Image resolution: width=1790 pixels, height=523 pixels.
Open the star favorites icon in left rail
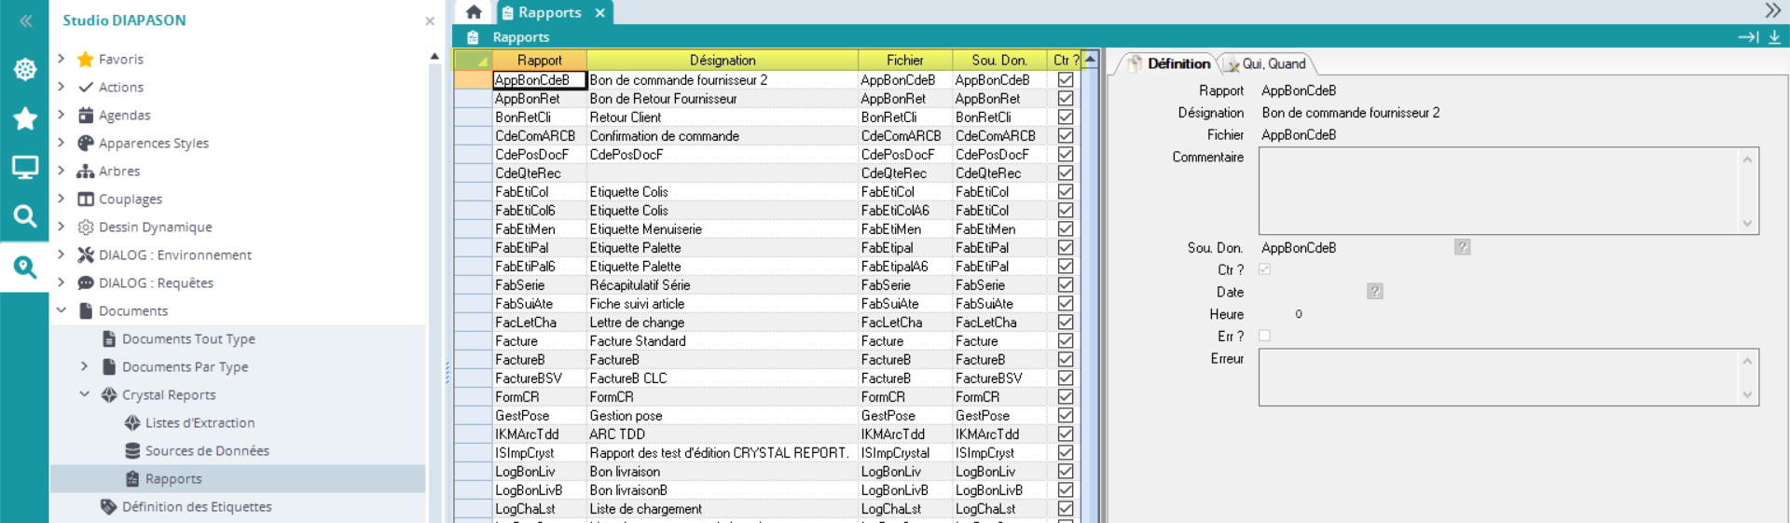25,118
